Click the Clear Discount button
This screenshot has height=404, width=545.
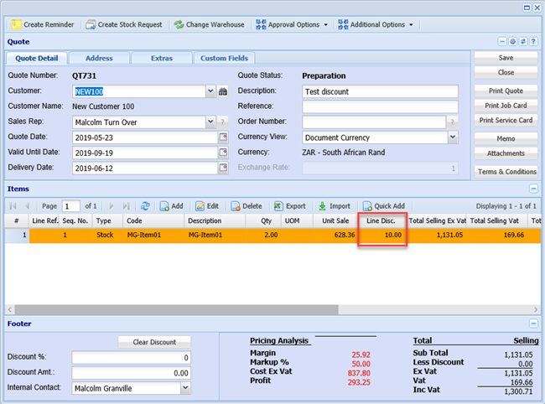click(153, 342)
